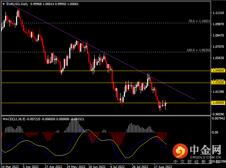This screenshot has width=226, height=168.
Task: Click the 26 Jul 2022 date label
Action: (140, 167)
